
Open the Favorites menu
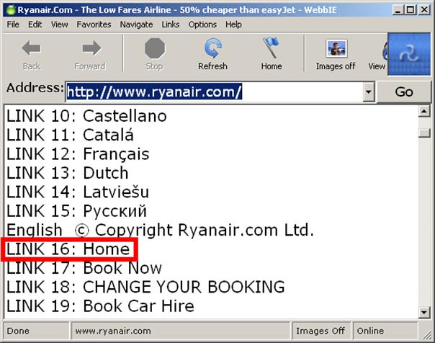click(94, 24)
